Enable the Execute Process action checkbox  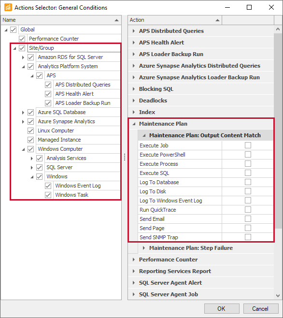click(x=248, y=164)
